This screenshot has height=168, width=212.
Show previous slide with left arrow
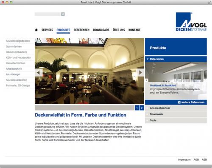coord(39,73)
